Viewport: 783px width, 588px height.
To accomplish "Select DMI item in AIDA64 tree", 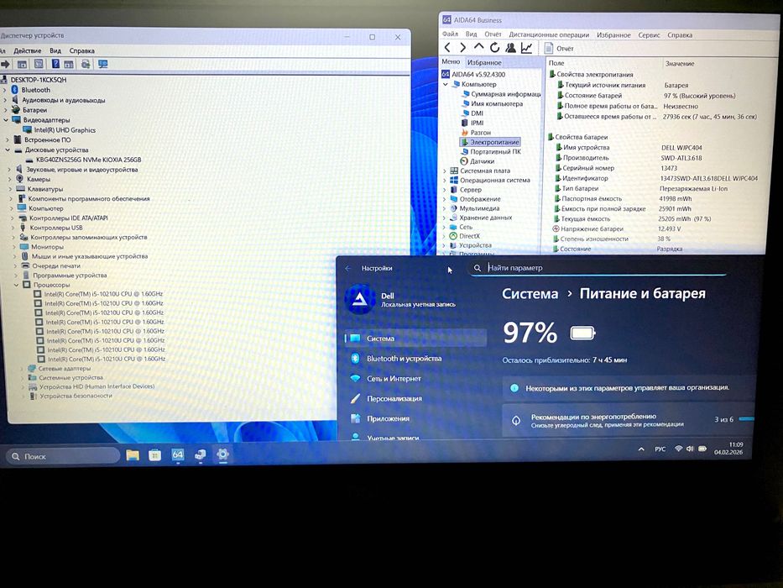I will (x=472, y=113).
